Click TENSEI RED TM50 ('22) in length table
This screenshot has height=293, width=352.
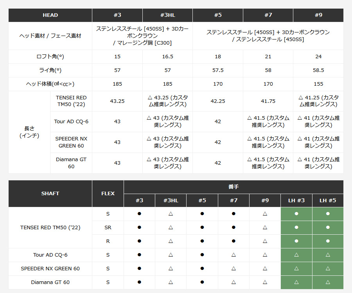[71, 101]
